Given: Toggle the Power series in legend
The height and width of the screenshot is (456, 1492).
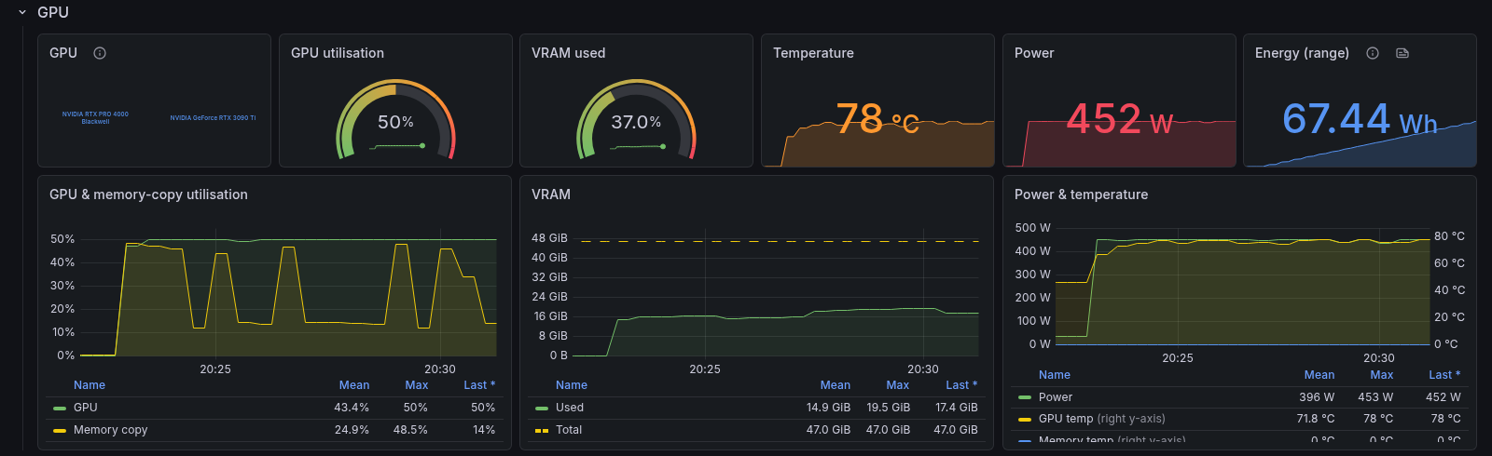Looking at the screenshot, I should (x=1056, y=397).
